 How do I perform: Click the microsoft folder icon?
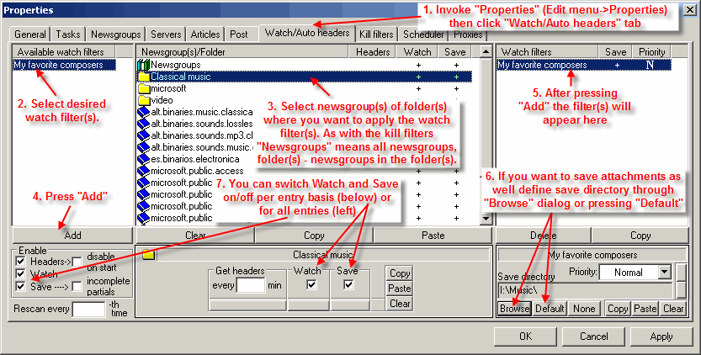coord(143,88)
